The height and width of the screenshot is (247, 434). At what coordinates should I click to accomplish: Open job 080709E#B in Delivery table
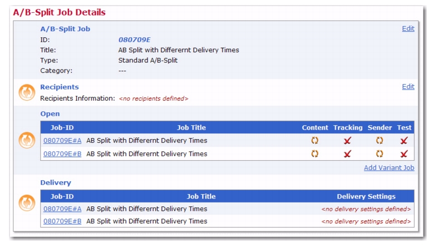click(62, 221)
